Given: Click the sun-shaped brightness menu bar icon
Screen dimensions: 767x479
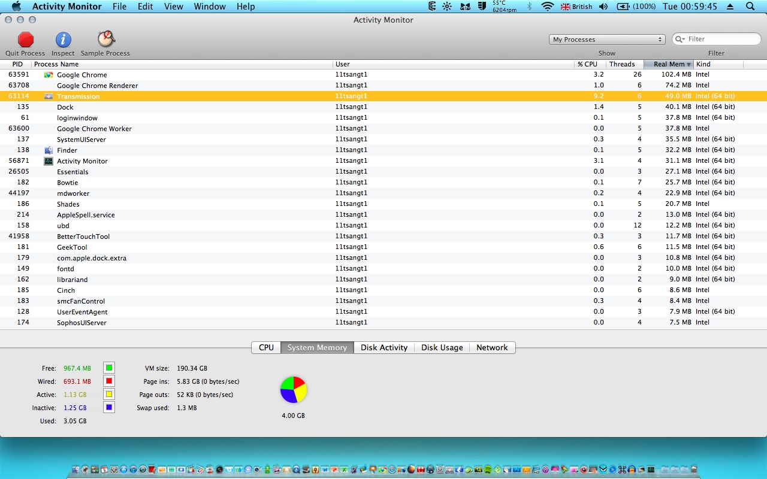Looking at the screenshot, I should click(448, 7).
